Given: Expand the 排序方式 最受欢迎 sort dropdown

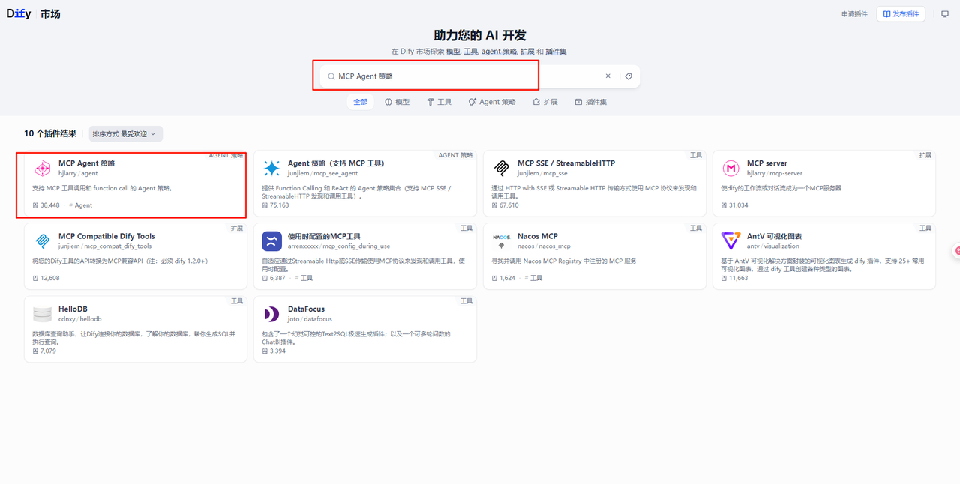Looking at the screenshot, I should 125,134.
